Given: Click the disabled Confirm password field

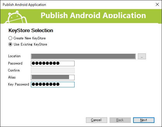Looking at the screenshot, I should pyautogui.click(x=53, y=70).
